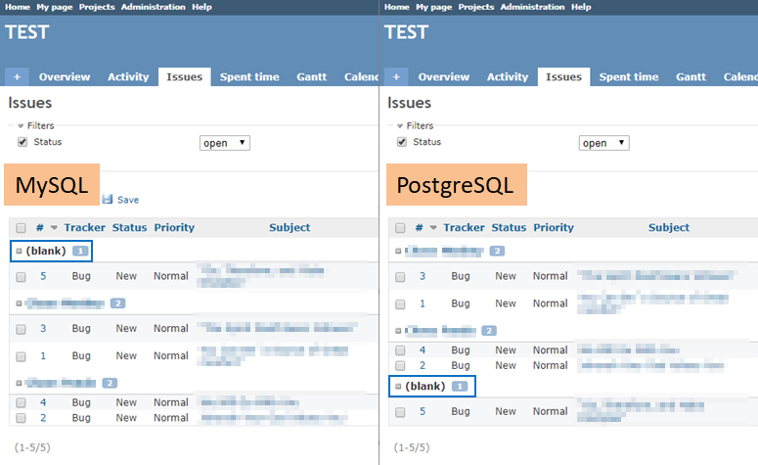Click Help in PostgreSQL window top menu
Screen dimensions: 758x465
(x=581, y=7)
